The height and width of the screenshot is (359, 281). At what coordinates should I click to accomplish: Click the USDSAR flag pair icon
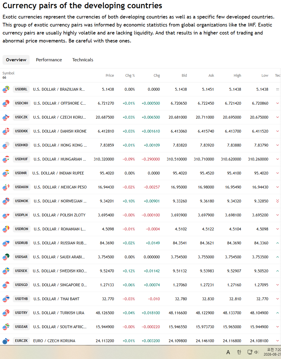[x=6, y=257]
